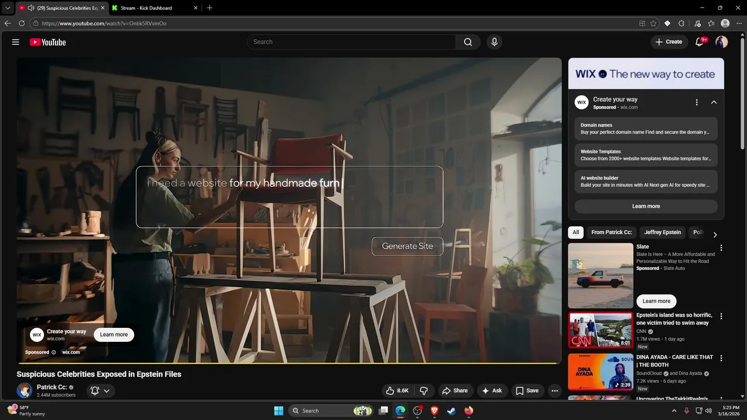Screen dimensions: 747x420
Task: Select the From Patrick Cc: chip
Action: pos(612,232)
